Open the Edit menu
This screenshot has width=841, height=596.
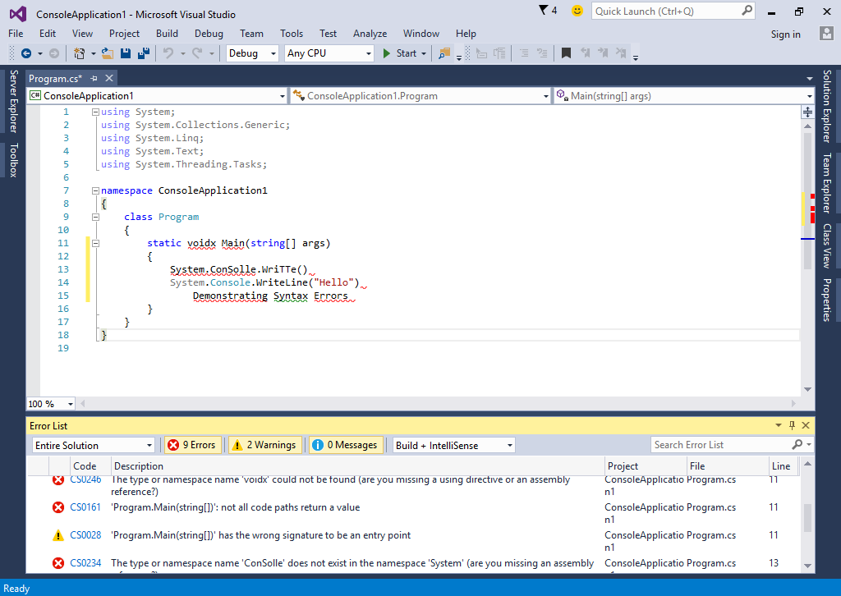47,33
